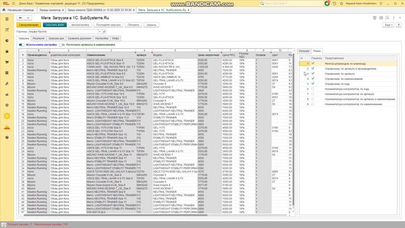
Task: Check search rule row 8 checkbox
Action: 313,99
